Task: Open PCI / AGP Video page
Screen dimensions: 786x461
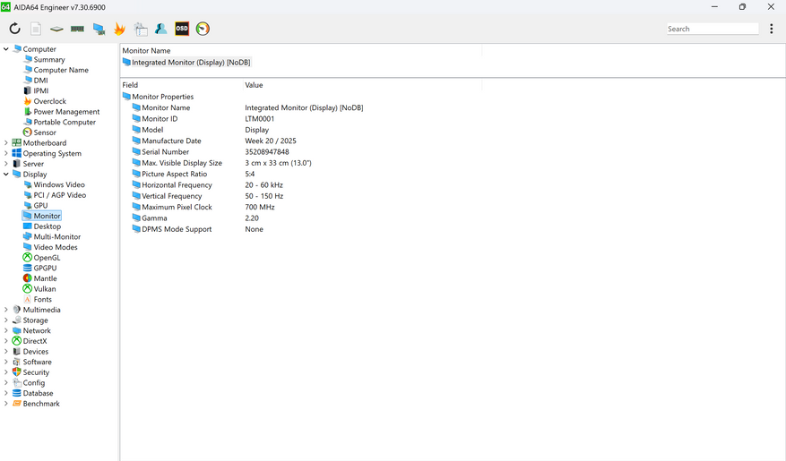Action: (x=60, y=195)
